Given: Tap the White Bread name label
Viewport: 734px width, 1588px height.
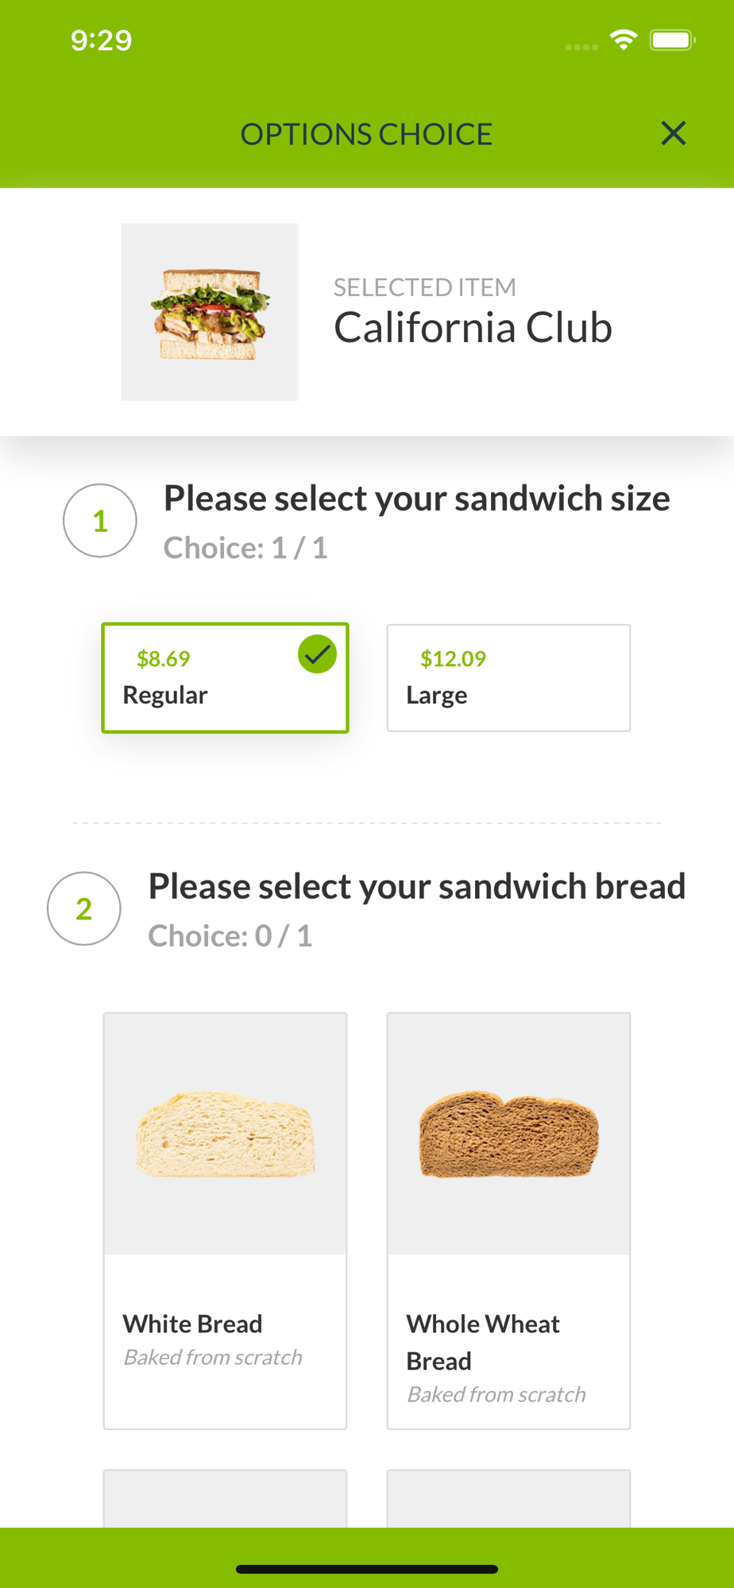Looking at the screenshot, I should point(192,1324).
